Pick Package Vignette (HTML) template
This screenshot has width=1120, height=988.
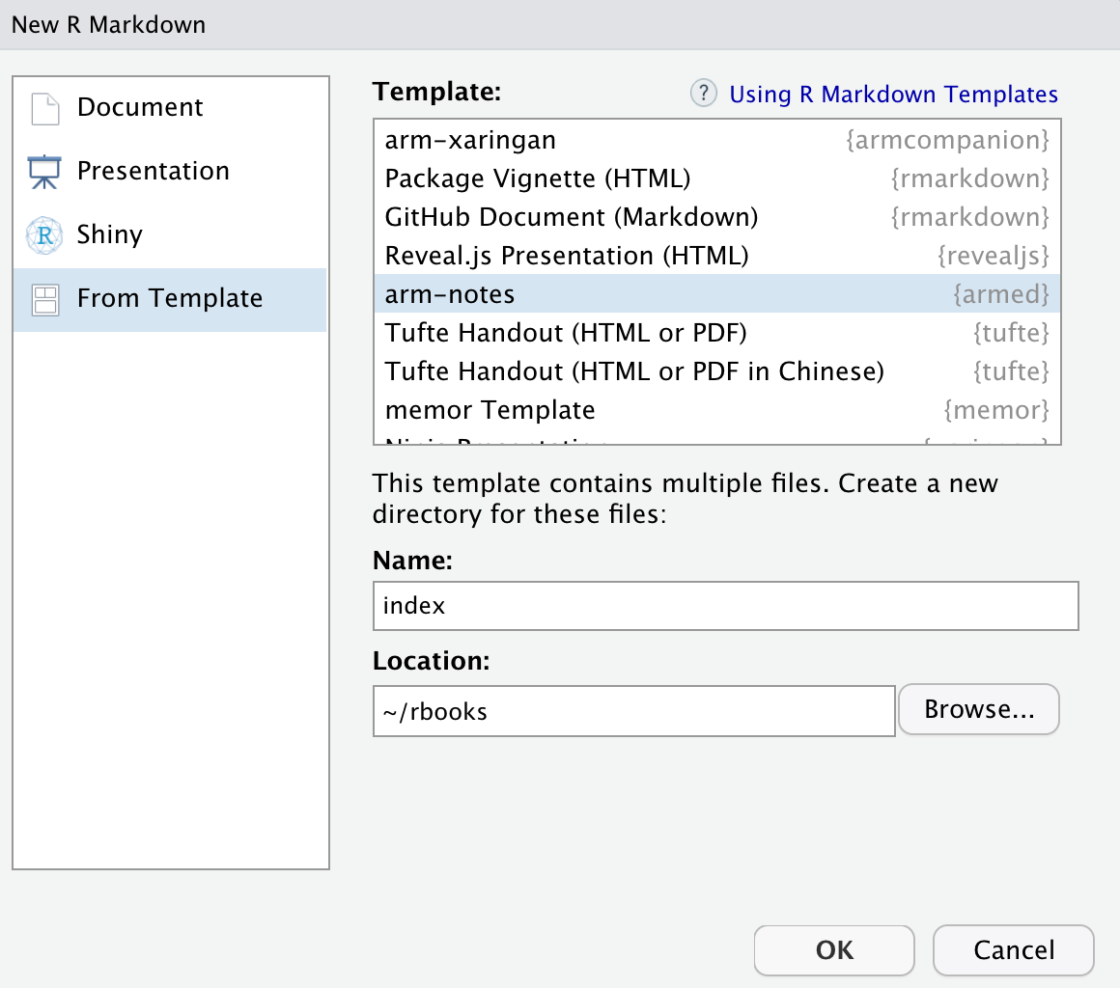pyautogui.click(x=537, y=178)
